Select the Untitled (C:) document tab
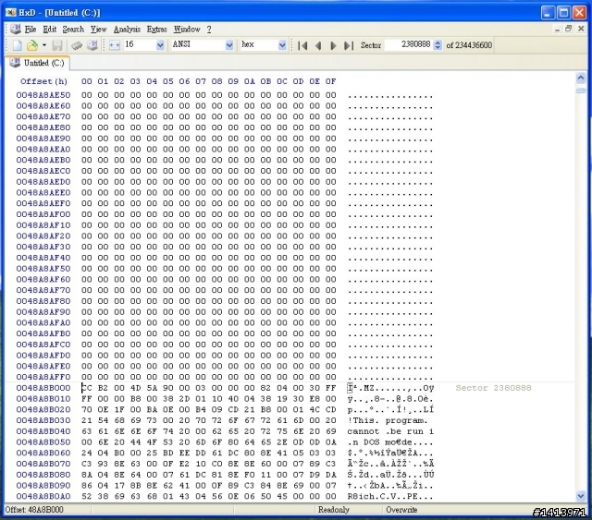Viewport: 592px width, 520px height. [37, 63]
